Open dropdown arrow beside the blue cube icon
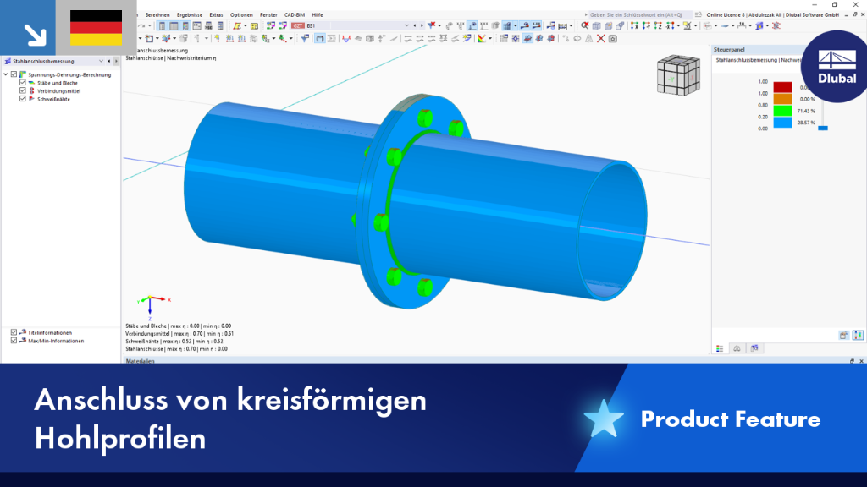This screenshot has height=487, width=867. pos(767,25)
